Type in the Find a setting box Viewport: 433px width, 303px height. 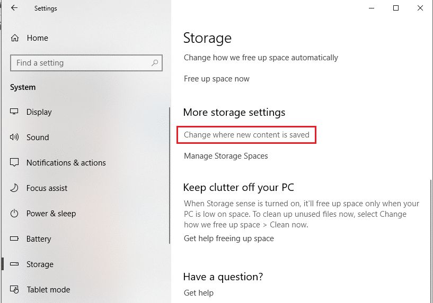(x=79, y=63)
